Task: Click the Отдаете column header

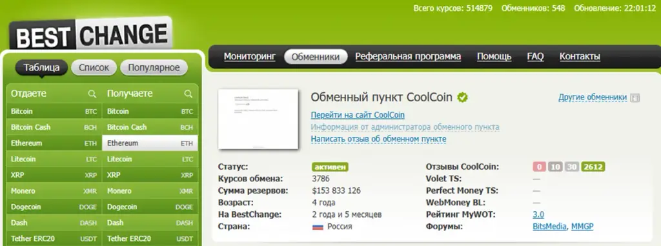Action: click(x=28, y=93)
